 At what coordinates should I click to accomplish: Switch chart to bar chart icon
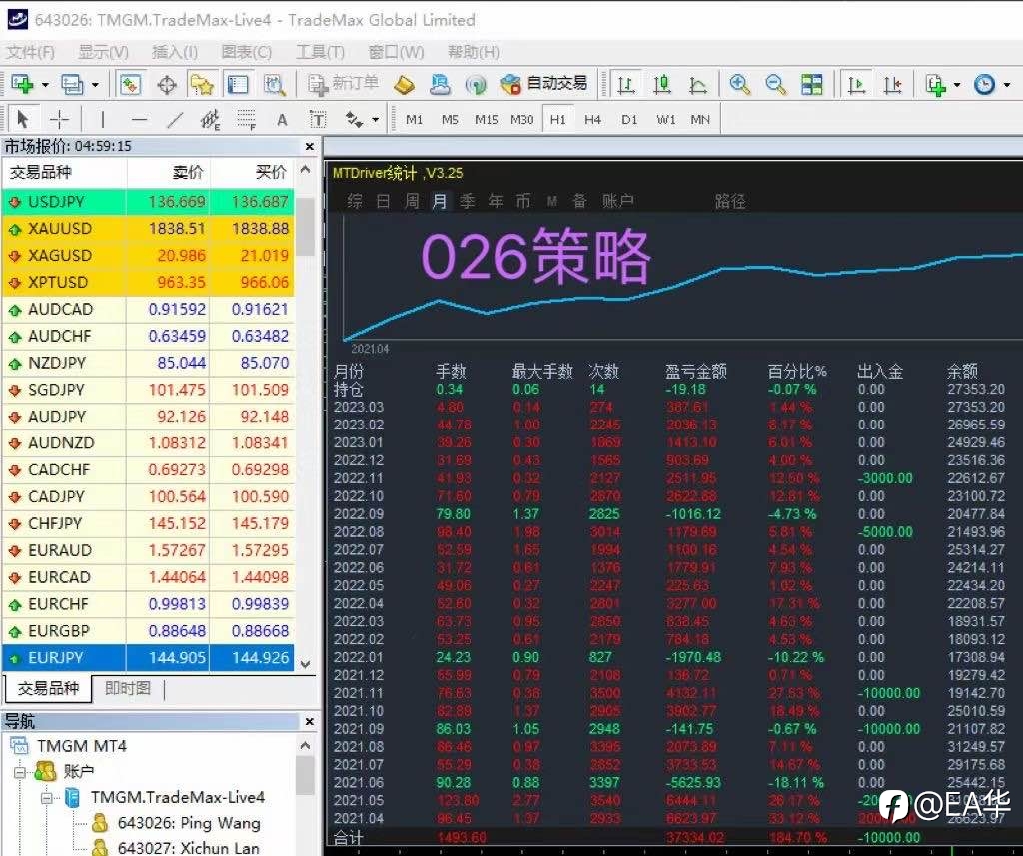coord(626,84)
